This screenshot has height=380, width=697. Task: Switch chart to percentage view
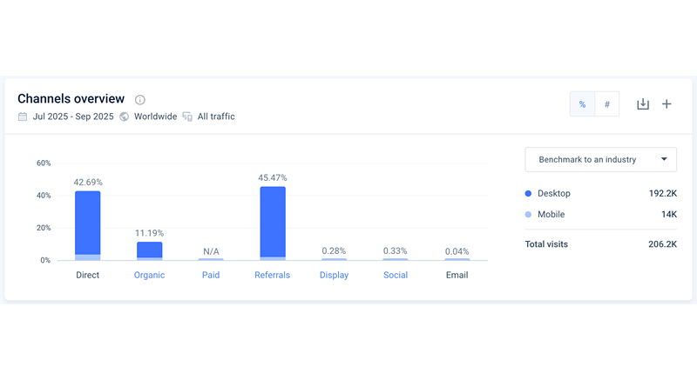tap(582, 104)
